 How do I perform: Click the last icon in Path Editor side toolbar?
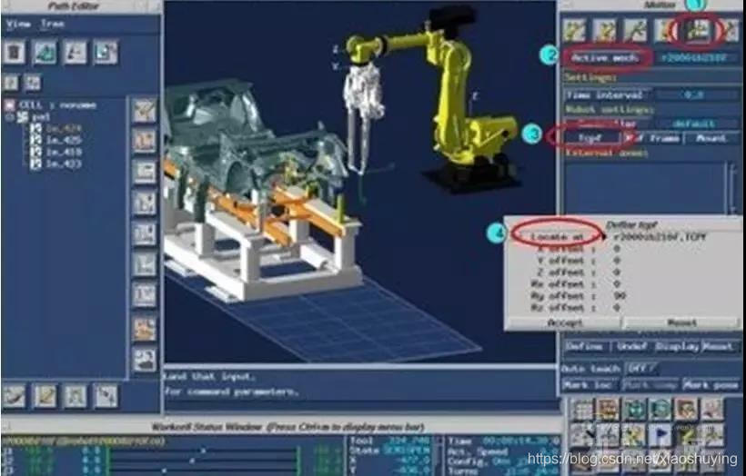pyautogui.click(x=144, y=360)
